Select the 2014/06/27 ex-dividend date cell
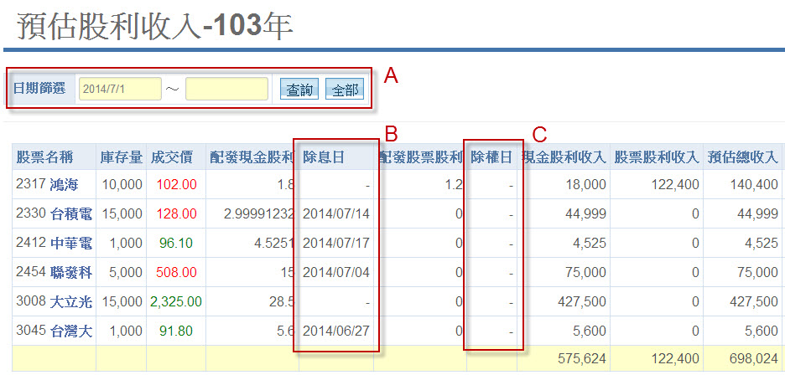Screen dimensions: 785x375 click(x=336, y=331)
